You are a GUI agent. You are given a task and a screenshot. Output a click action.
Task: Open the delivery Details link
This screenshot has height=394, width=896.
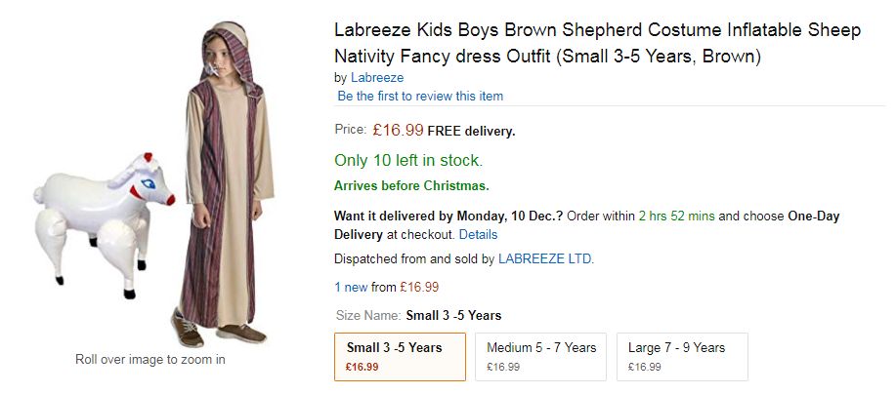click(x=478, y=234)
